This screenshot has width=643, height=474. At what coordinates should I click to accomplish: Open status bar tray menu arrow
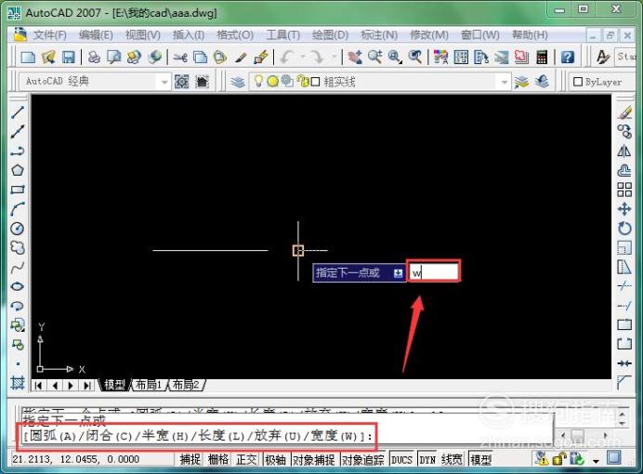[596, 461]
